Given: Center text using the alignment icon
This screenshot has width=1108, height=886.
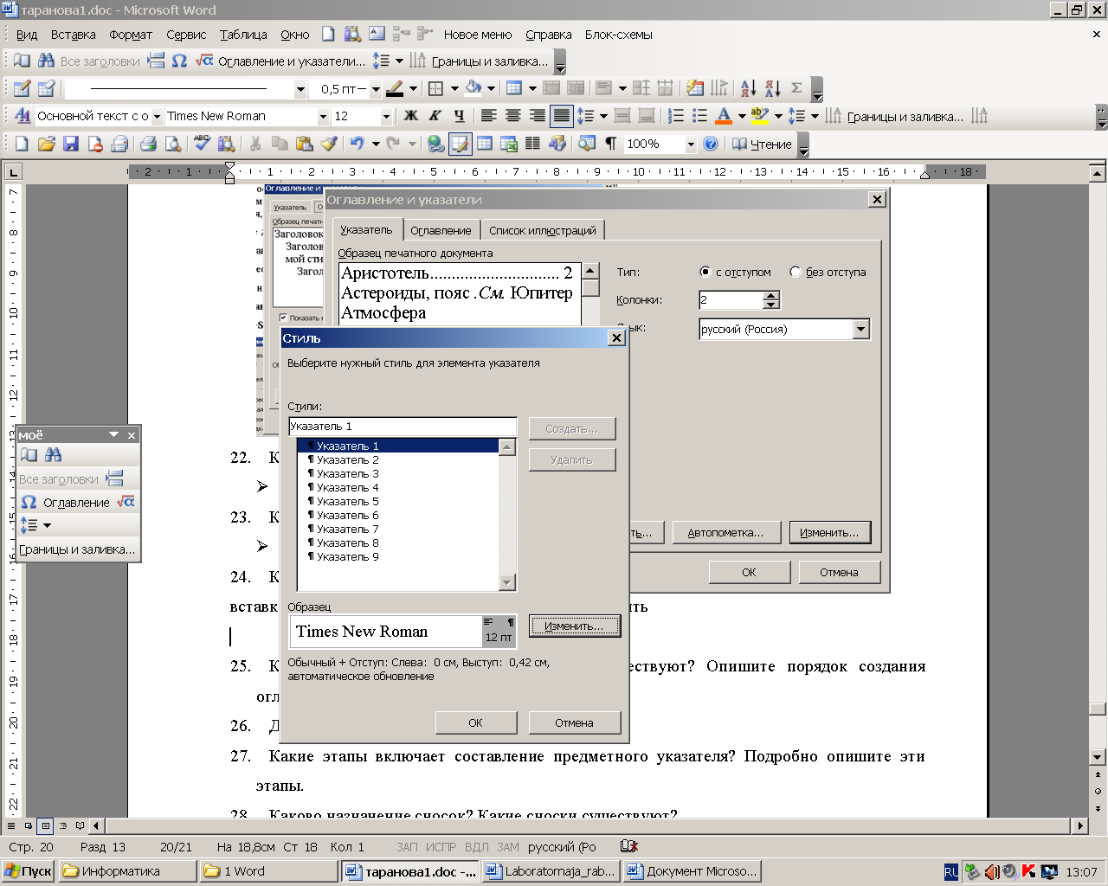Looking at the screenshot, I should tap(513, 116).
